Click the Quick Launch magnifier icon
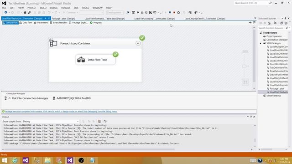 click(271, 3)
